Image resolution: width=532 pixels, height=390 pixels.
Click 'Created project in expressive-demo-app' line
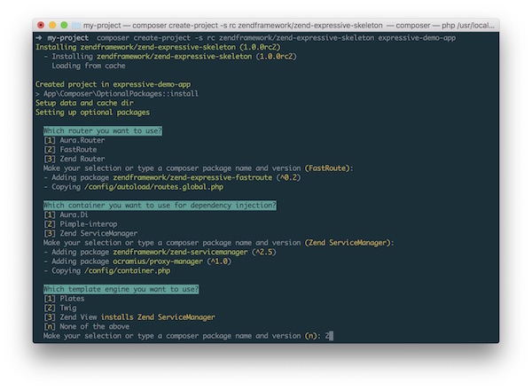click(x=113, y=84)
